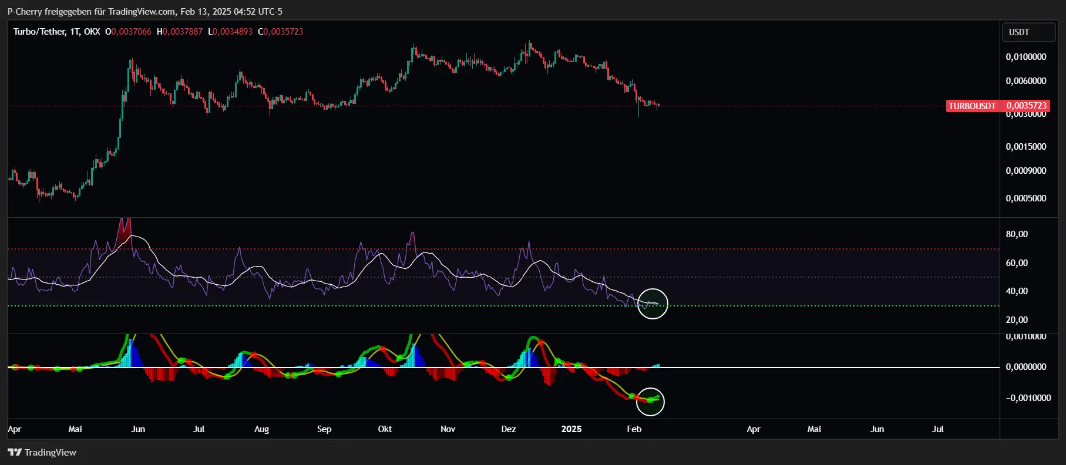Click the first Mai marker on time axis
The height and width of the screenshot is (465, 1066).
point(75,429)
